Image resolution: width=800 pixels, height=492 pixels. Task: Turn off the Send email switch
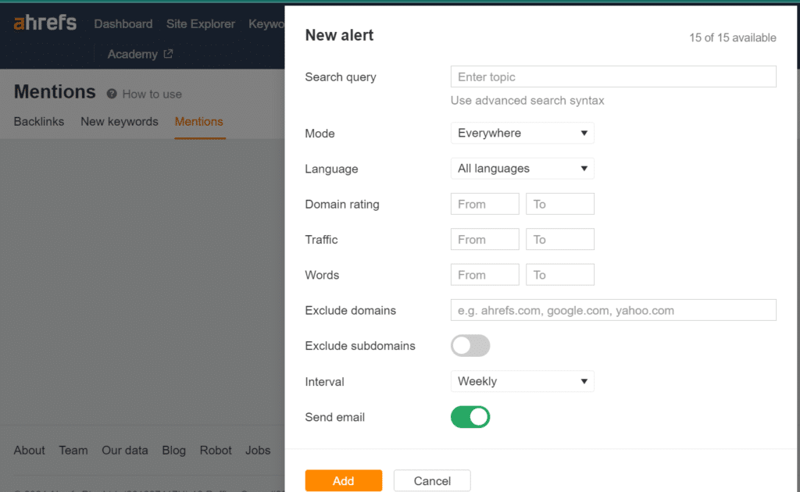click(470, 417)
